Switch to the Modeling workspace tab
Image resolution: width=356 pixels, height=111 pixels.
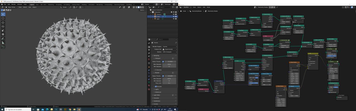tap(51, 4)
